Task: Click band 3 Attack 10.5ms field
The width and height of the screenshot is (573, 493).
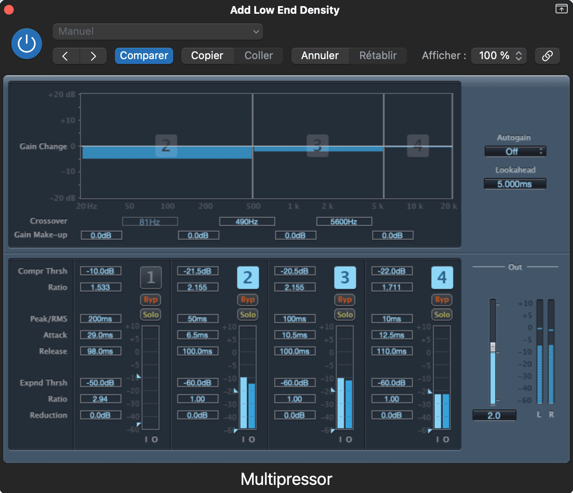Action: [x=295, y=335]
